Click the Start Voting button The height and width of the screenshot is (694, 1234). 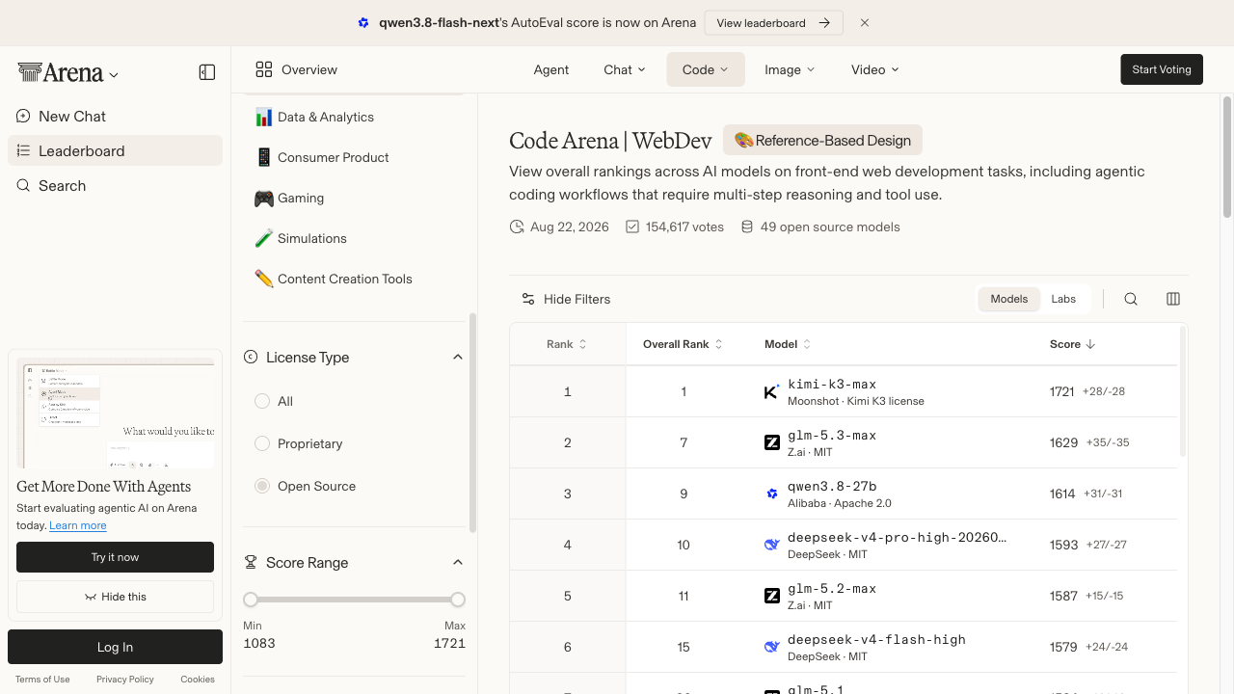point(1162,69)
